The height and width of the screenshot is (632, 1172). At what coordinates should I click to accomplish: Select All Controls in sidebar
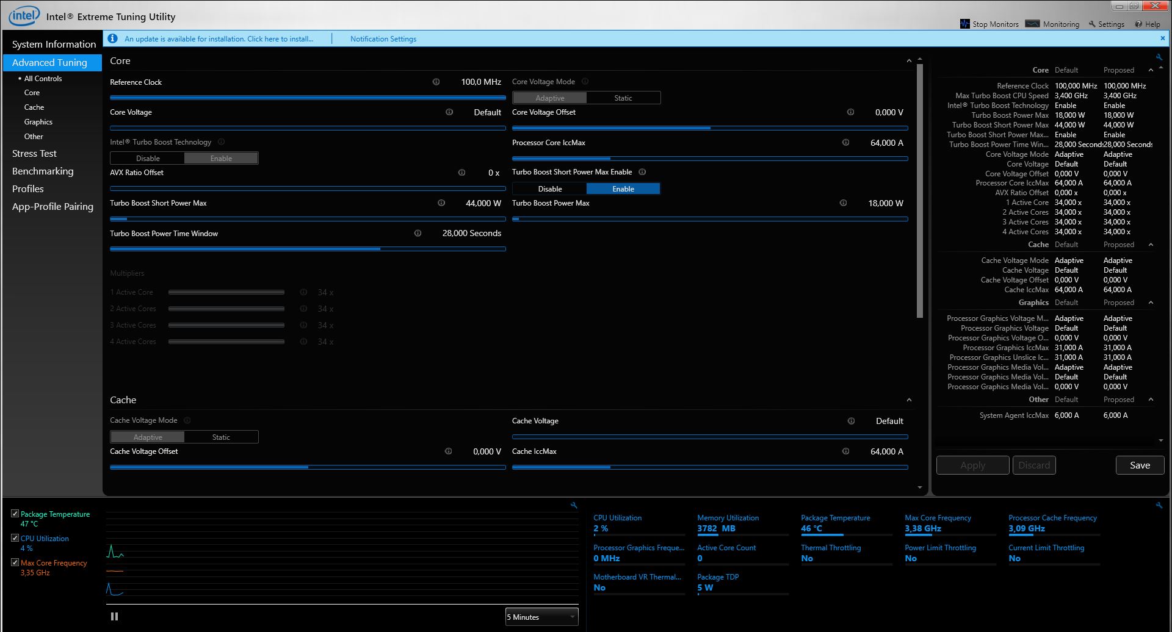coord(43,78)
